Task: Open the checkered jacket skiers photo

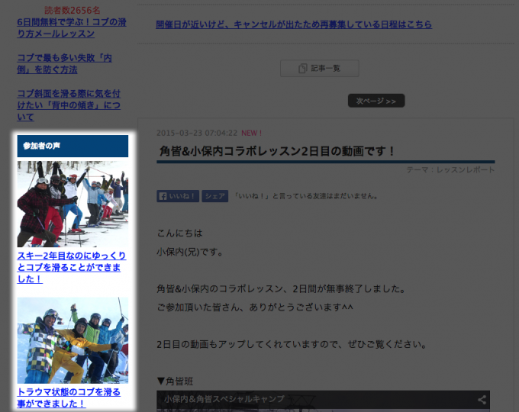Action: coord(73,340)
